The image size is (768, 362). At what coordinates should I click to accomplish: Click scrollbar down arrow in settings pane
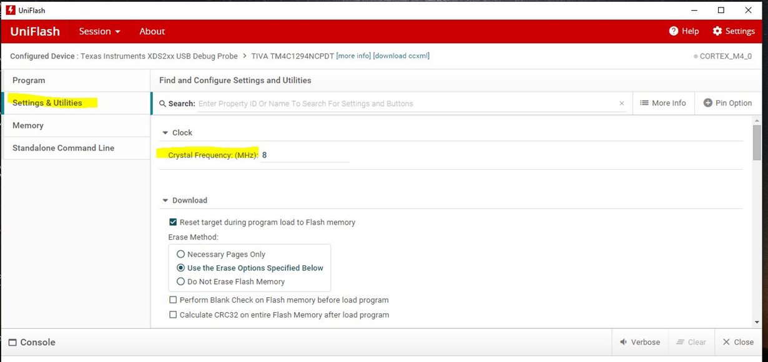tap(757, 323)
